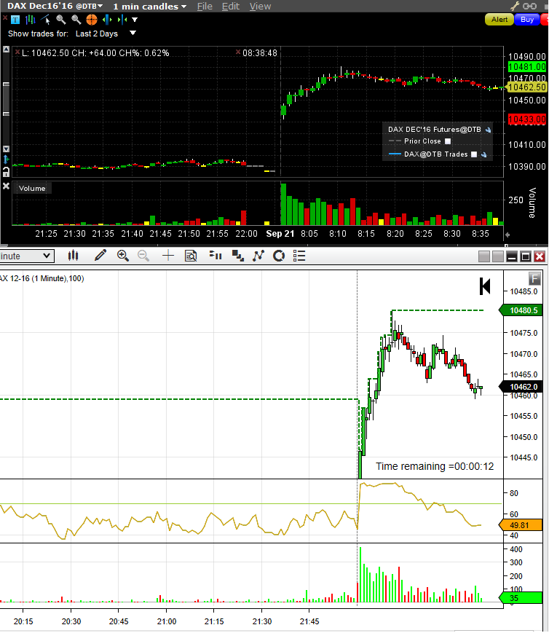
Task: Click the circular reload icon in the lower toolbar
Action: 279,256
